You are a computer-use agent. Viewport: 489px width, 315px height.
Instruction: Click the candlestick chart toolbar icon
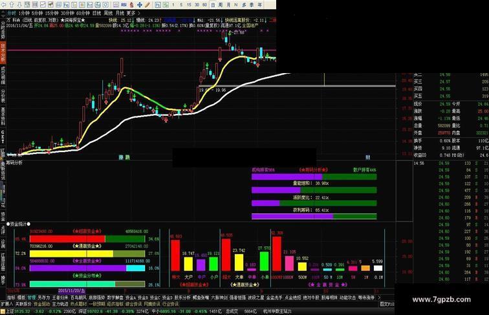51,5
